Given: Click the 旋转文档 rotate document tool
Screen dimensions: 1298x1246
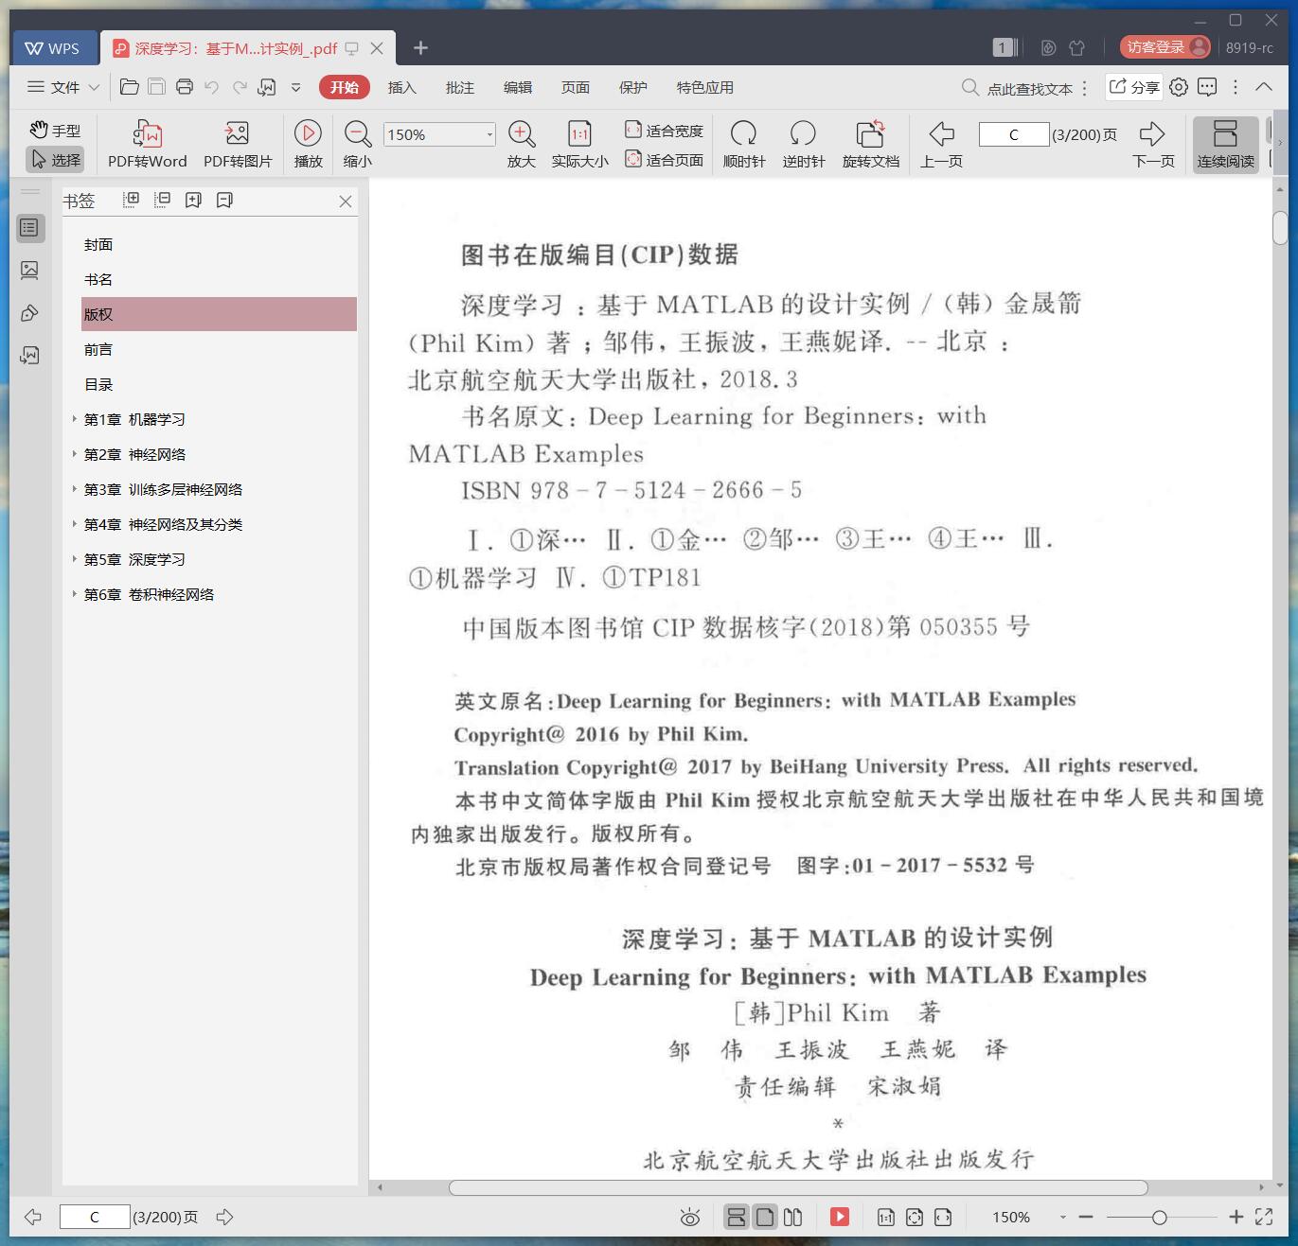Looking at the screenshot, I should 871,144.
